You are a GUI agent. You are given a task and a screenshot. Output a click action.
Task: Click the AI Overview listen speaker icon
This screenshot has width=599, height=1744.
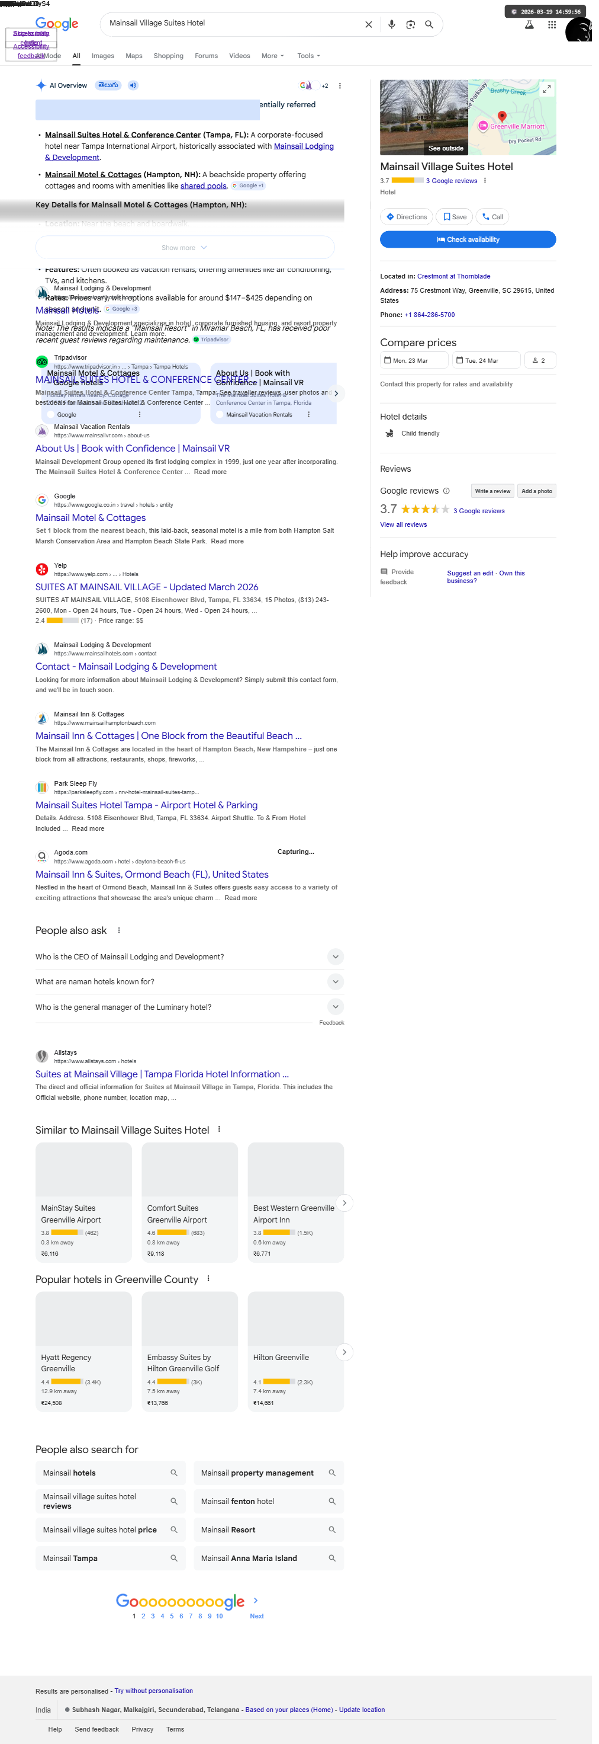pyautogui.click(x=133, y=85)
